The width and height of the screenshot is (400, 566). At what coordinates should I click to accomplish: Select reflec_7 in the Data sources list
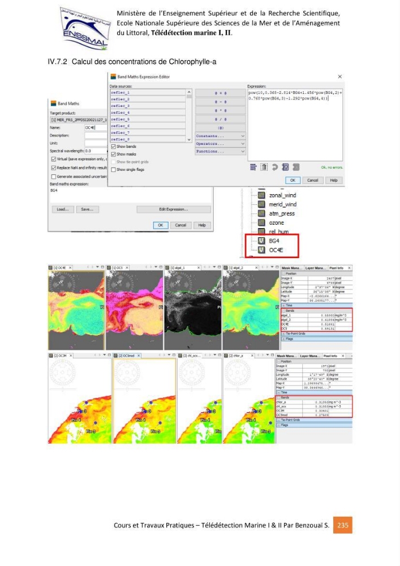point(148,132)
